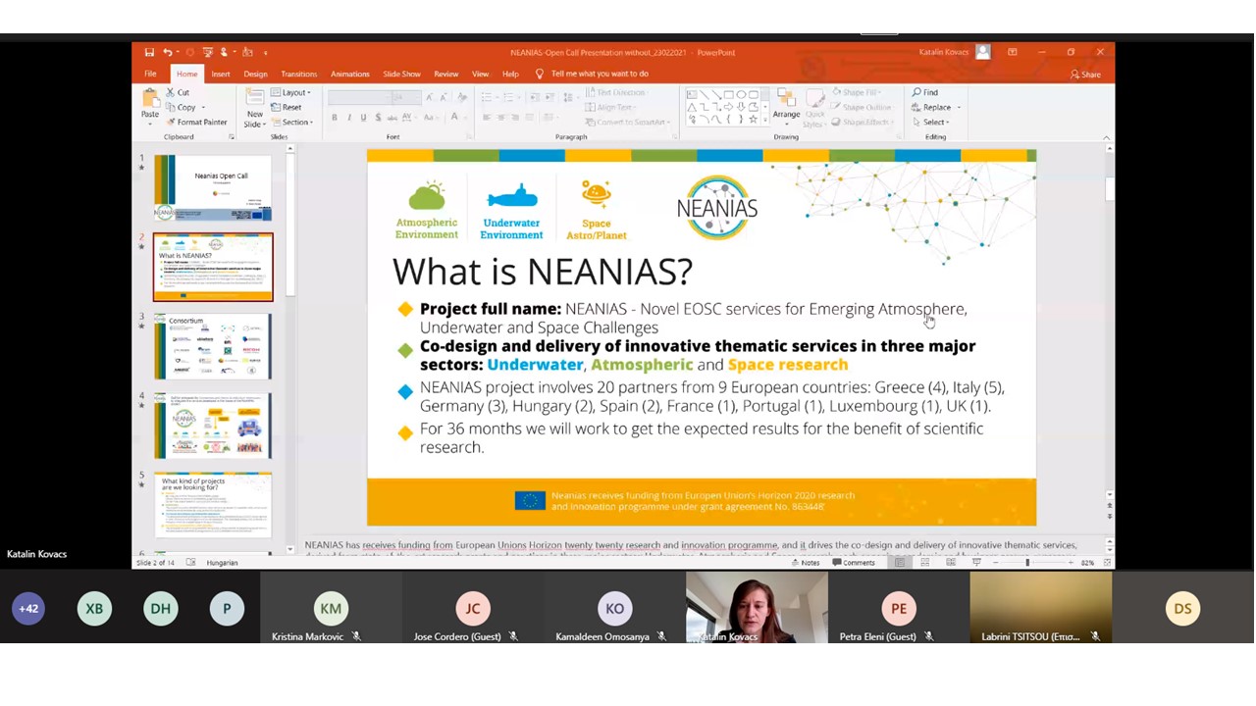This screenshot has width=1256, height=706.
Task: Select the rectangle shape in gallery
Action: (728, 95)
